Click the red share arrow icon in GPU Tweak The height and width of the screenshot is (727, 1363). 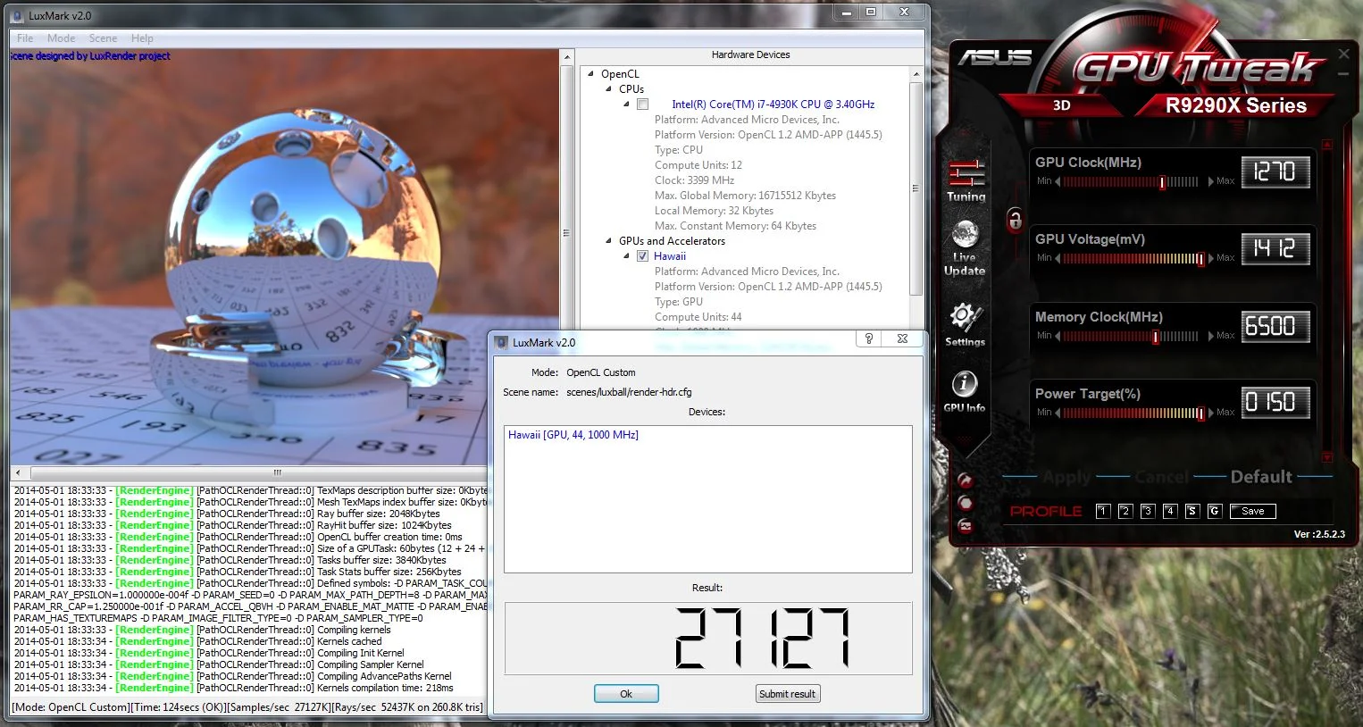pos(965,480)
